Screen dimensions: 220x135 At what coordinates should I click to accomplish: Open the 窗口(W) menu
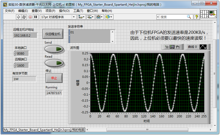pos(92,11)
